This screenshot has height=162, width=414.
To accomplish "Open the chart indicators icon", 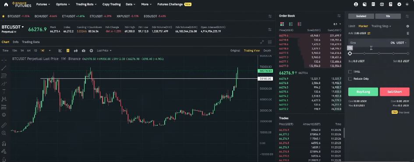I will 60,51.
